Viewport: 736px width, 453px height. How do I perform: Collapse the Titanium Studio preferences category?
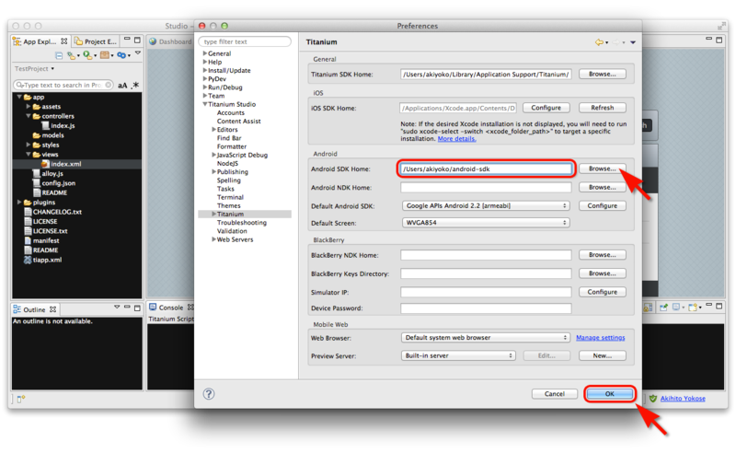pos(204,104)
